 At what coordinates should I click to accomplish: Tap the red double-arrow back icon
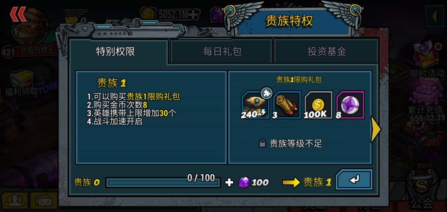click(x=18, y=14)
